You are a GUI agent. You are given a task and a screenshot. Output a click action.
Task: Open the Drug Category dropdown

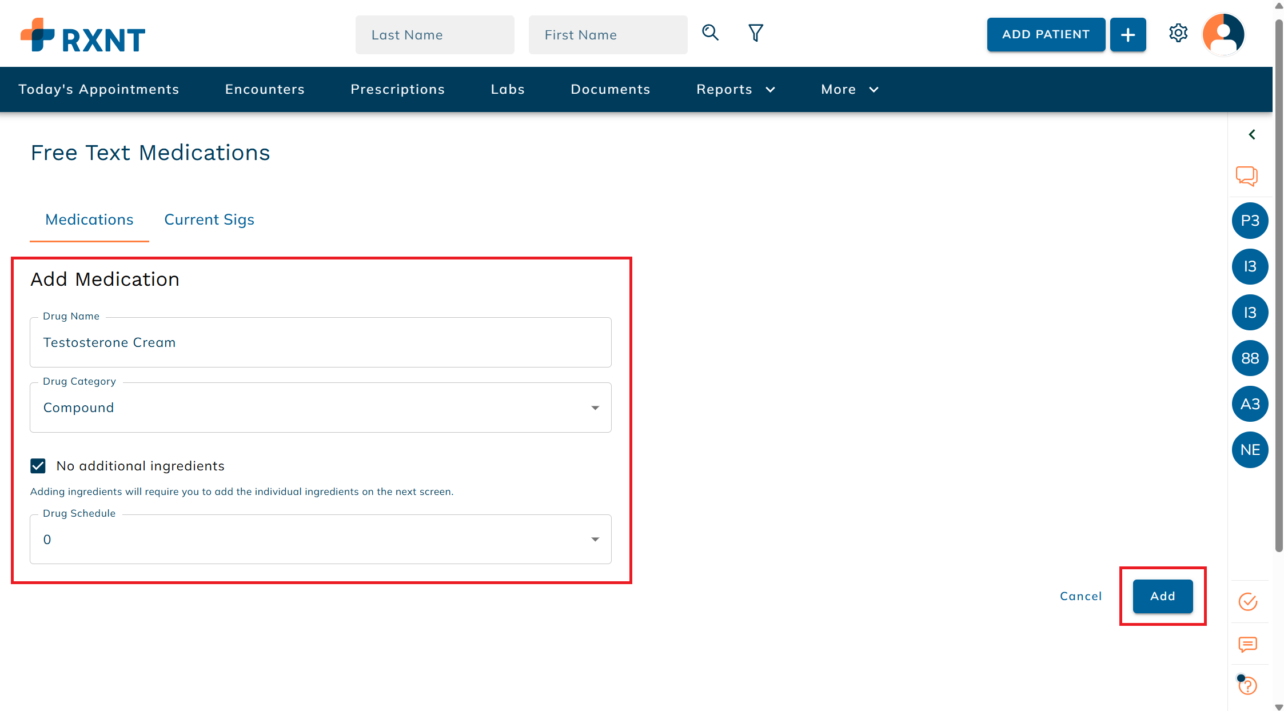click(x=595, y=407)
